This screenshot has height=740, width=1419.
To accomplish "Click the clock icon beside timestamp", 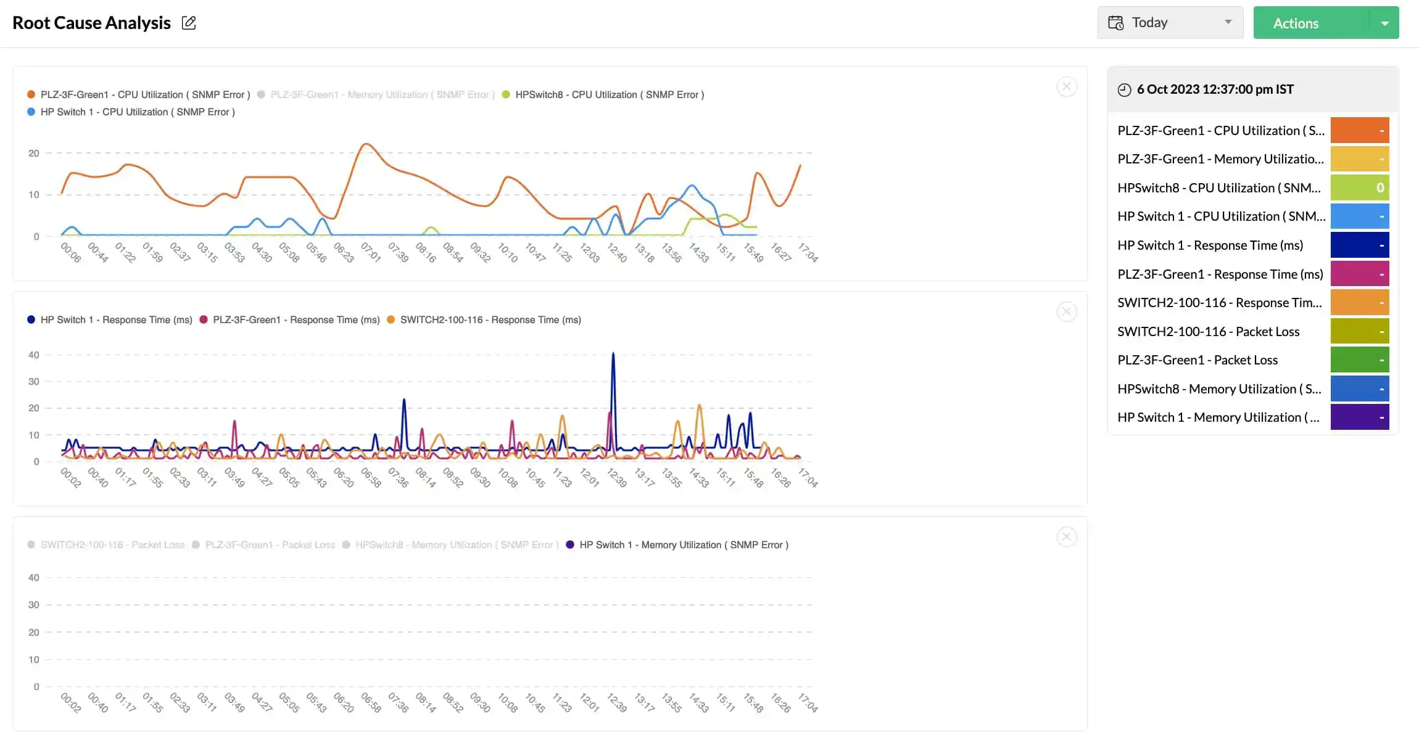I will (1124, 90).
